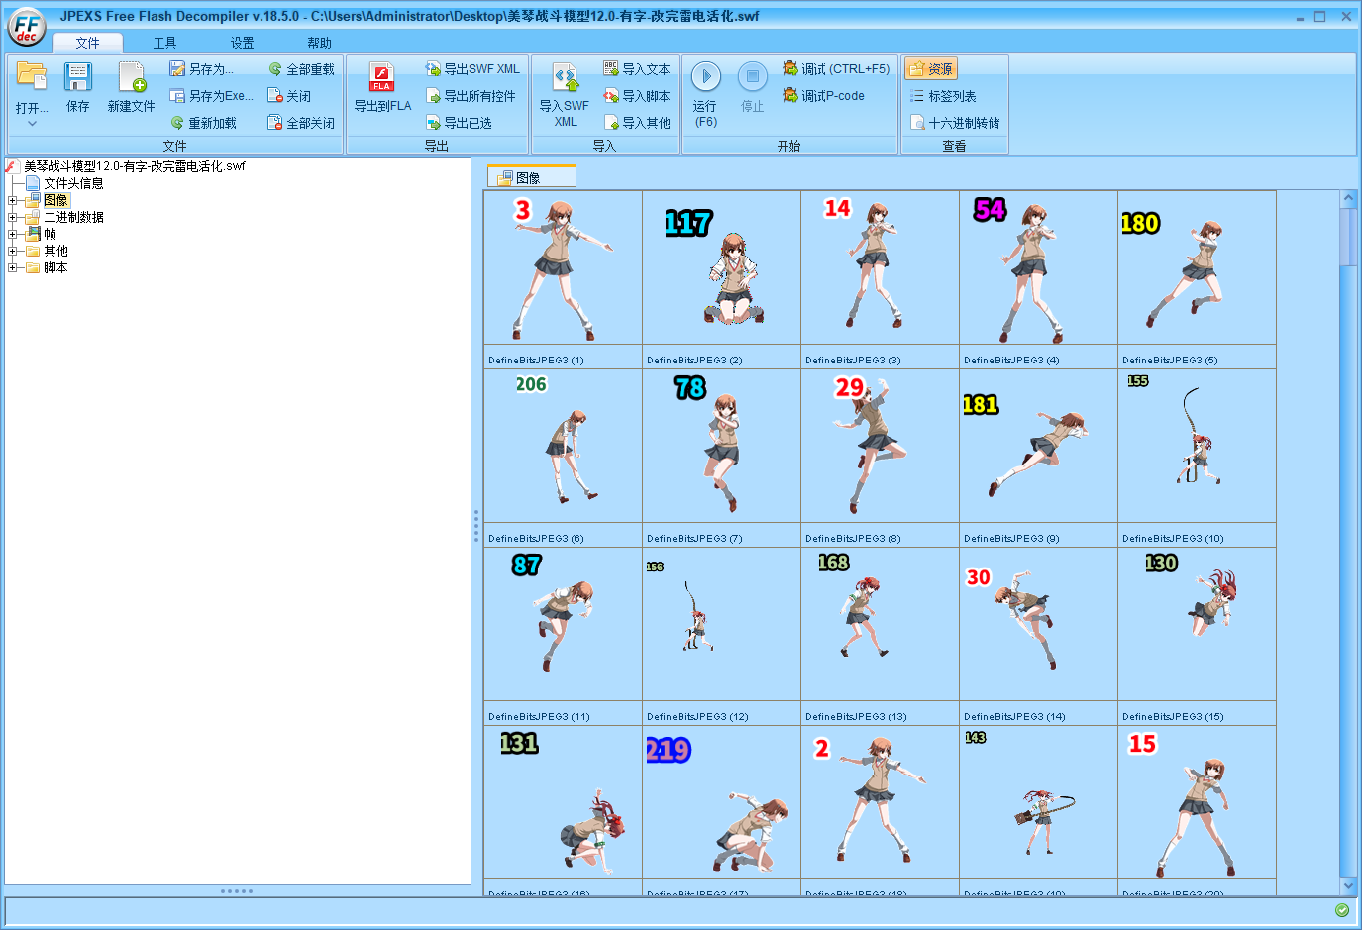Select the 二进制数据 folder label

(73, 217)
